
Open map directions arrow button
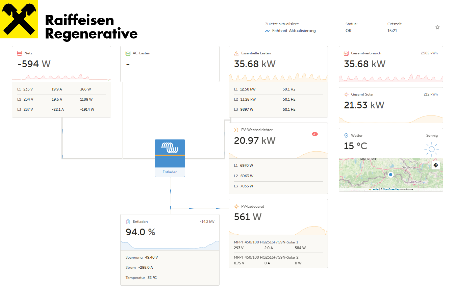[435, 165]
